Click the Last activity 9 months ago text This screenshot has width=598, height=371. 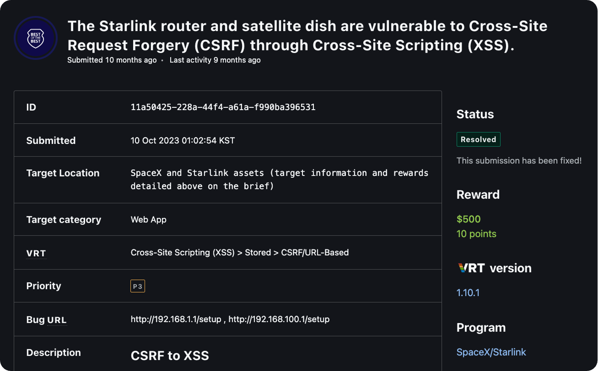coord(215,60)
